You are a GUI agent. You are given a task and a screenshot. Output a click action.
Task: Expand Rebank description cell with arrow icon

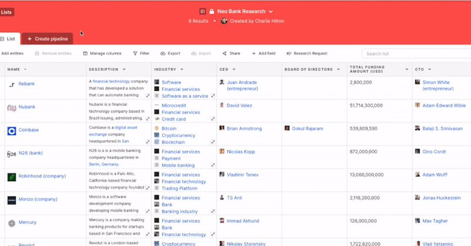[148, 96]
